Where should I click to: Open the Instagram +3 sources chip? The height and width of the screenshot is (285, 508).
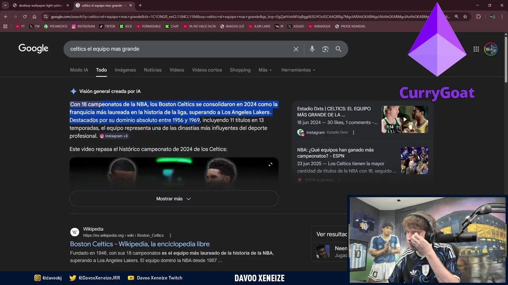114,136
